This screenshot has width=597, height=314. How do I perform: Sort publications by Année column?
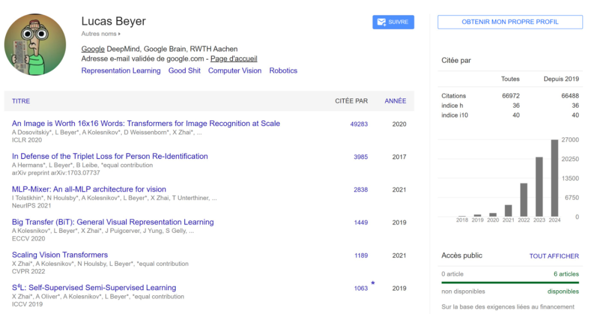(395, 101)
